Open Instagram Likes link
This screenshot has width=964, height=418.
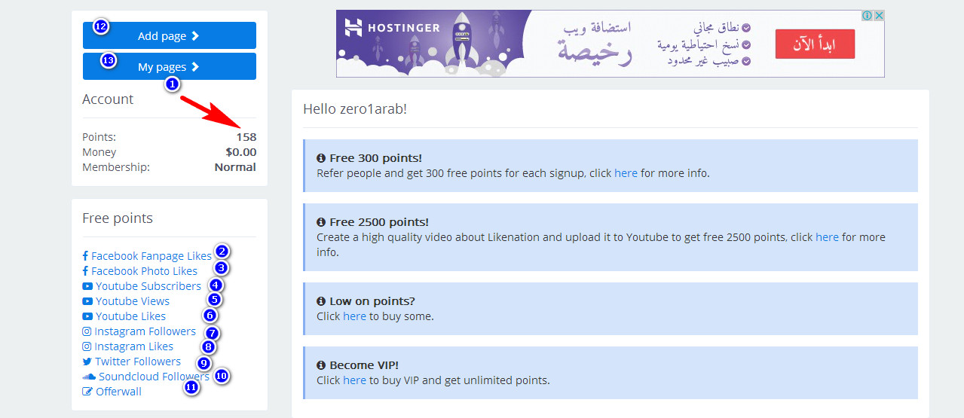[134, 346]
